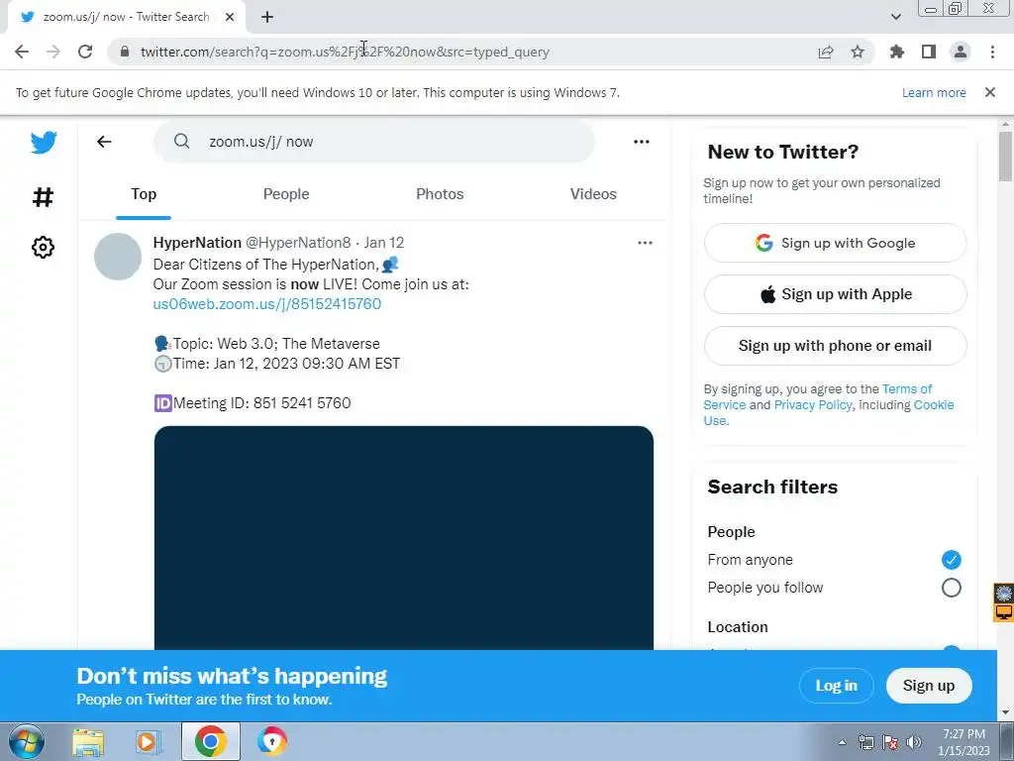This screenshot has width=1014, height=761.
Task: Show hidden system tray icons arrow
Action: [x=842, y=742]
